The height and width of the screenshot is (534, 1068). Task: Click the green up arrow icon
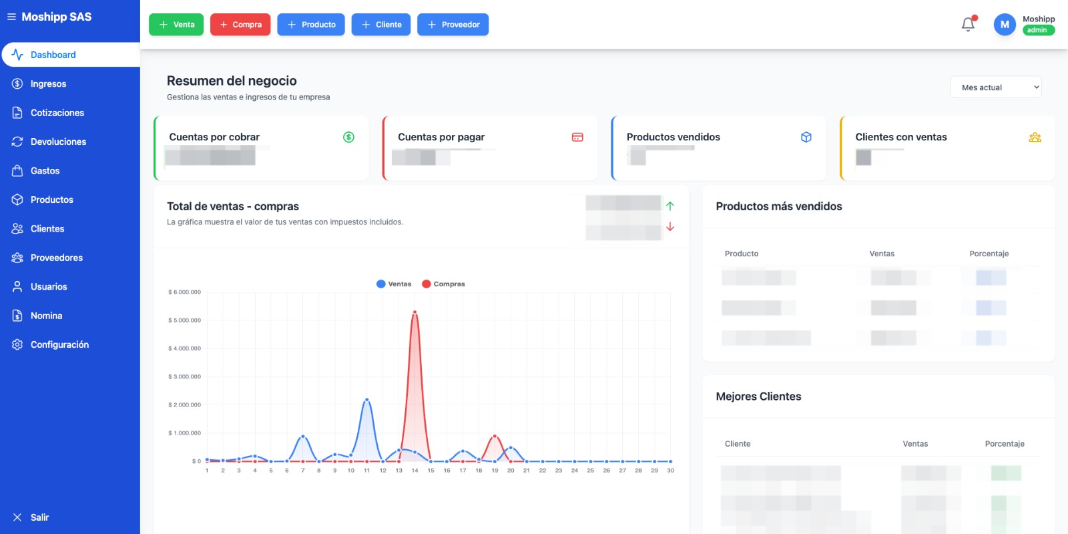click(670, 206)
